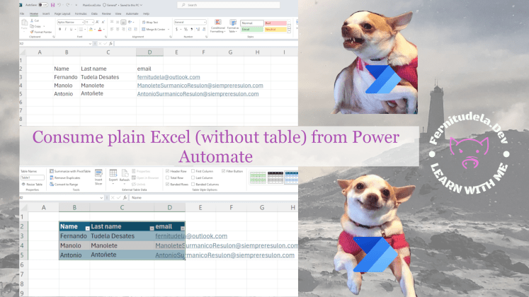Viewport: 529px width, 297px height.
Task: Switch to the Page Layout tab
Action: (62, 14)
